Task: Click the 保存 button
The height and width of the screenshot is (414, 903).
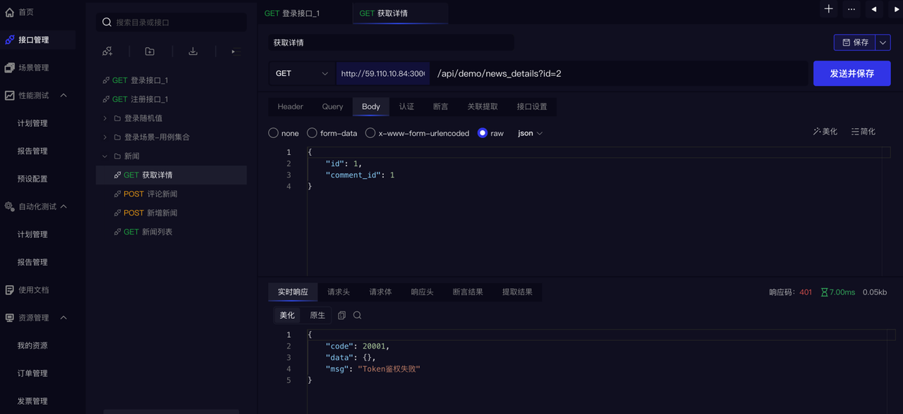Action: click(854, 42)
